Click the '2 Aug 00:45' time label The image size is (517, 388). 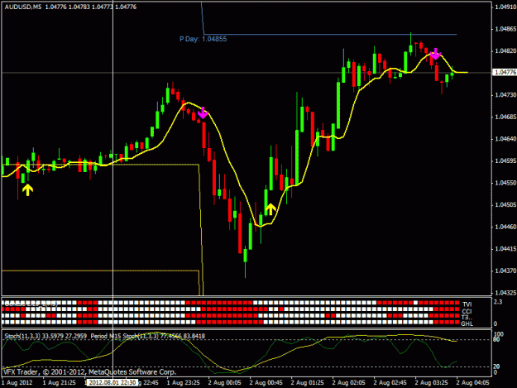coord(266,383)
